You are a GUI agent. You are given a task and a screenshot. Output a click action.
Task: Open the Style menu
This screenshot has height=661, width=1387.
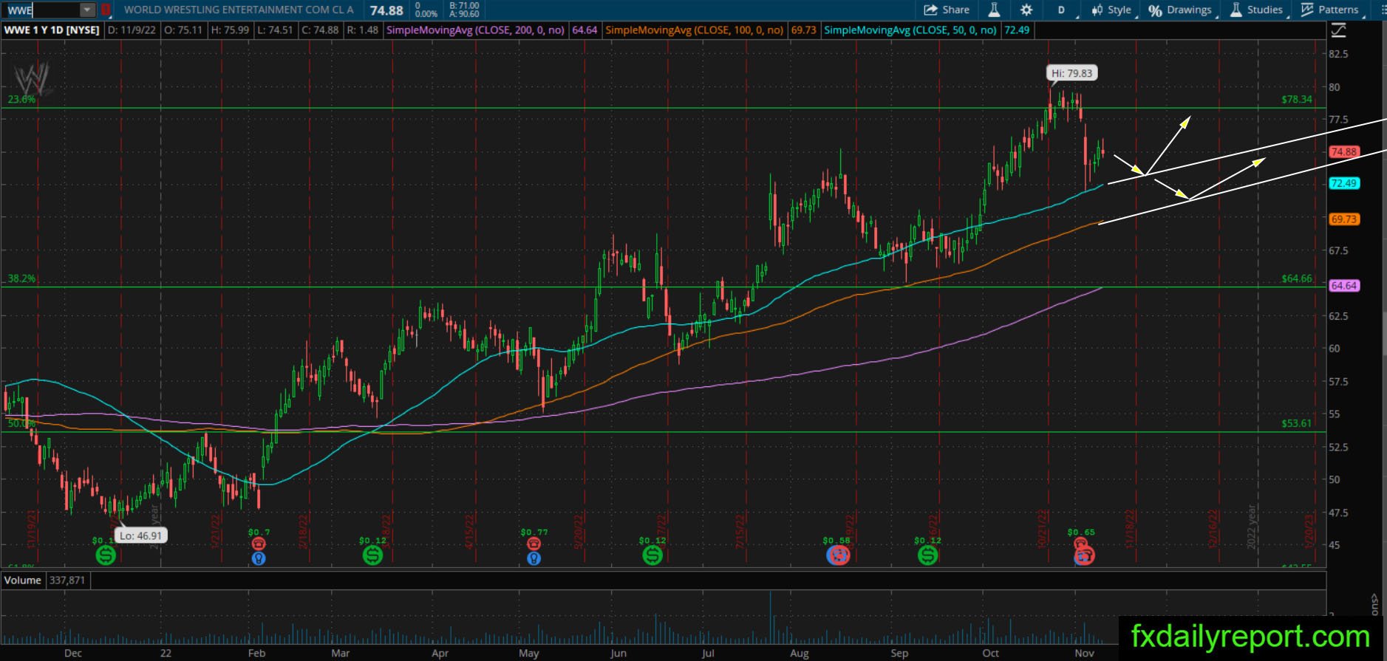(x=1111, y=10)
